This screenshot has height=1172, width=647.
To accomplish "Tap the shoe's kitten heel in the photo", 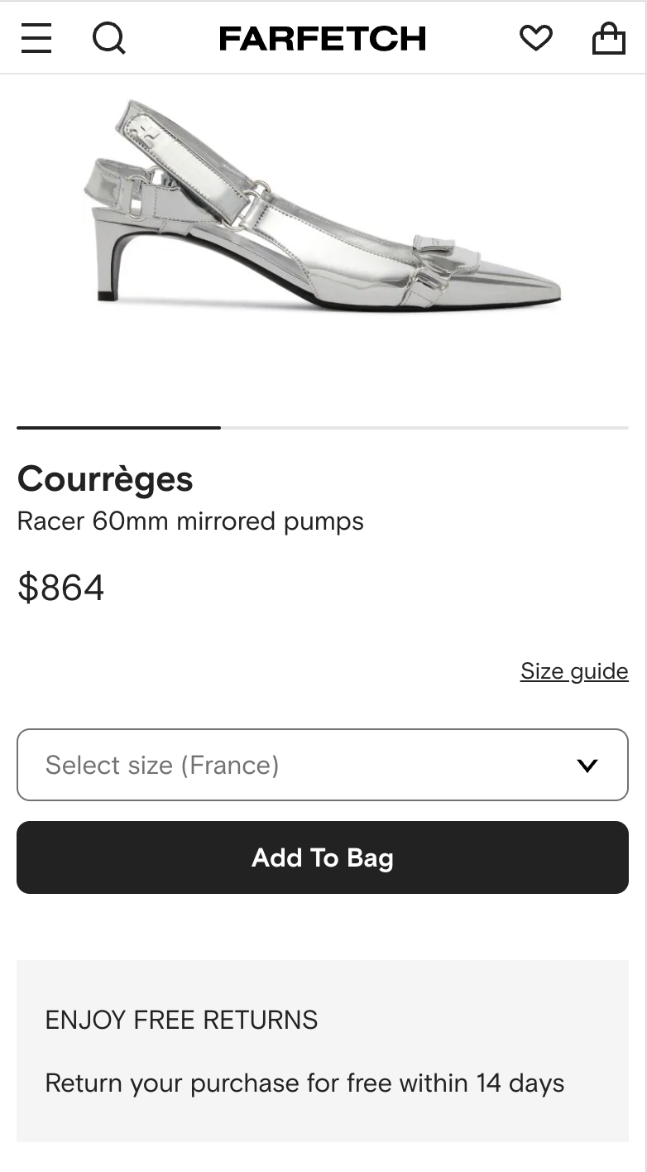I will pos(110,261).
